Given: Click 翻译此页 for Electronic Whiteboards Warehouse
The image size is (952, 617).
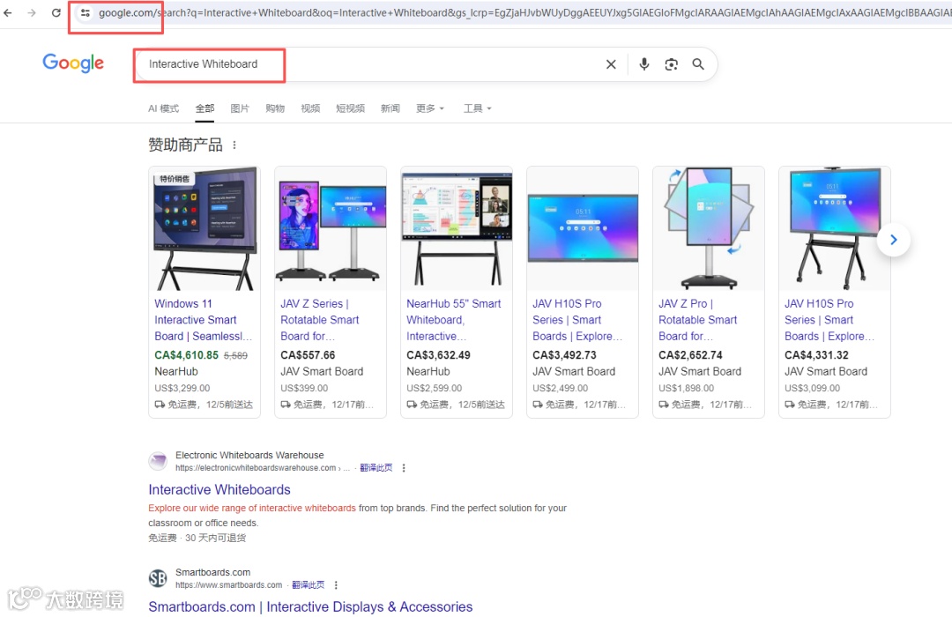Looking at the screenshot, I should (x=376, y=468).
